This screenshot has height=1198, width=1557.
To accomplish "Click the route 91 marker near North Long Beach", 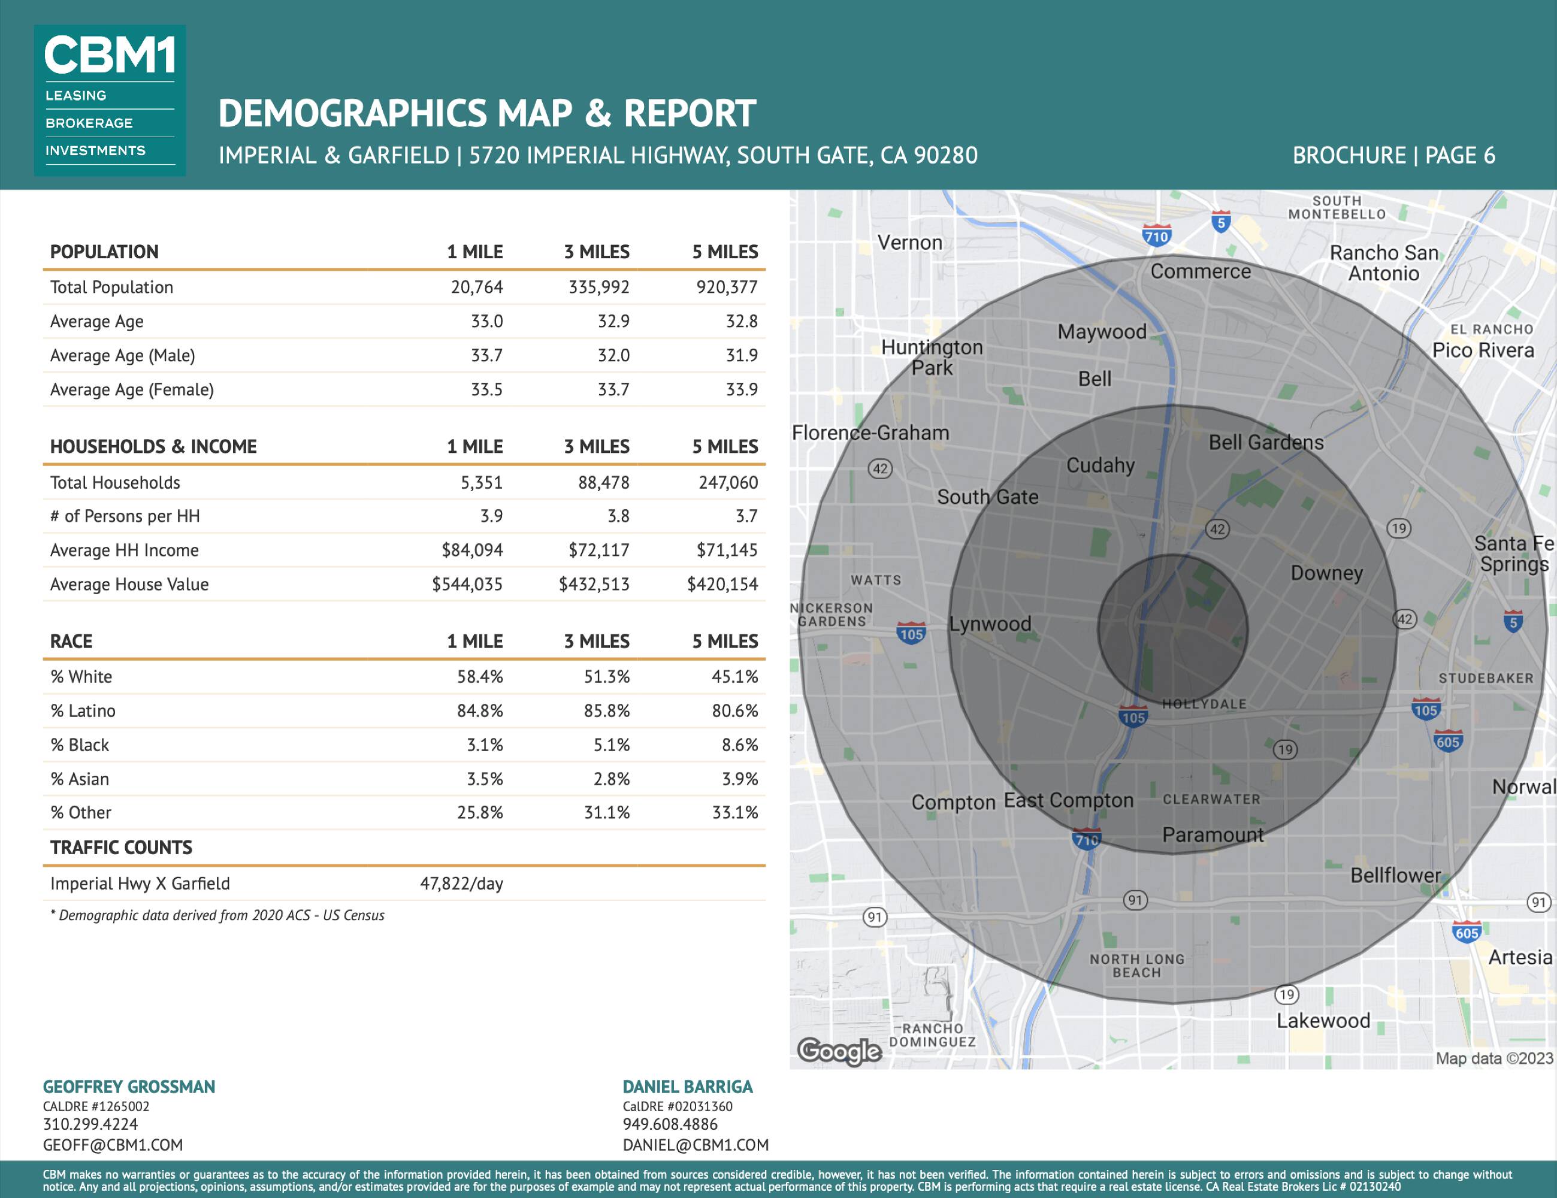I will (1135, 900).
